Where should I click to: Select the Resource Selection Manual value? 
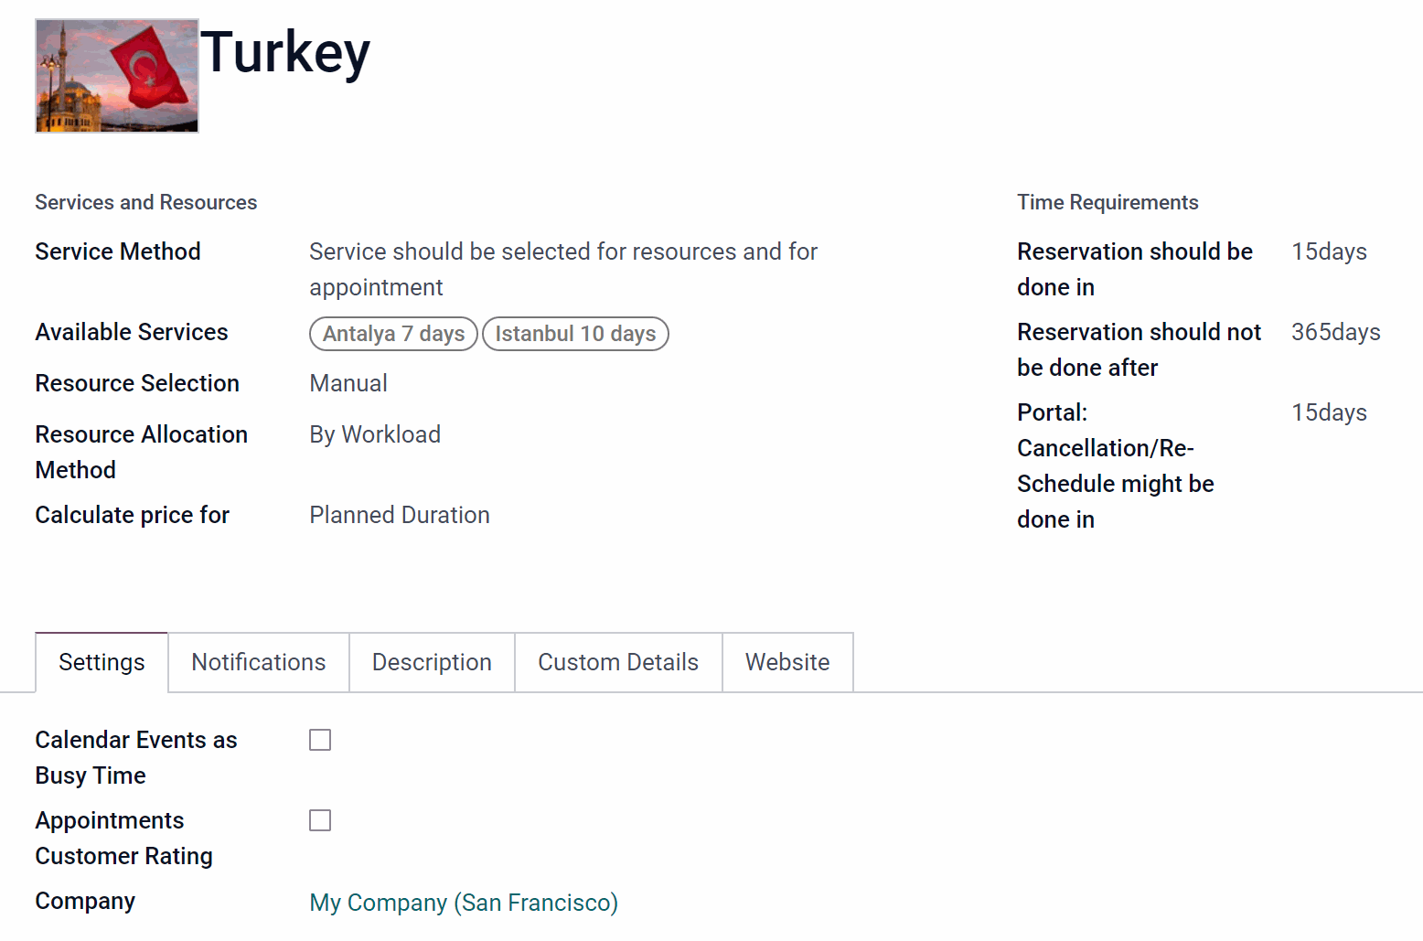pos(348,383)
